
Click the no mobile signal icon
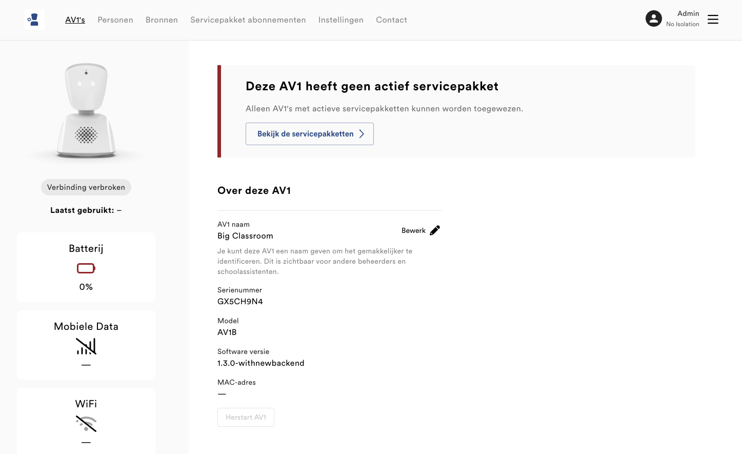pos(86,346)
